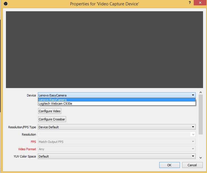Viewport: 207px width, 173px height.
Task: Expand the YUV Color Space dropdown
Action: click(x=117, y=156)
